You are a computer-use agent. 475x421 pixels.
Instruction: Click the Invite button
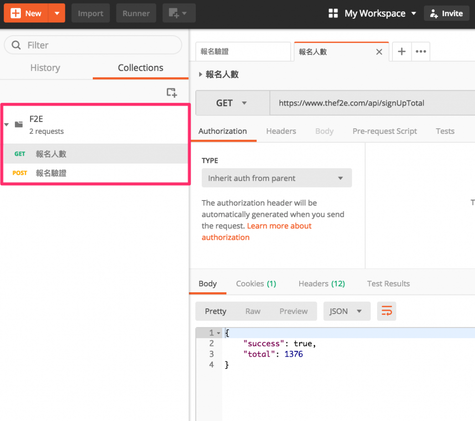(x=447, y=13)
